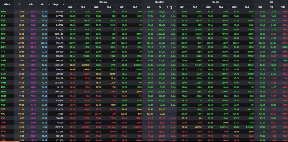288x142 pixels.
Task: Click the Cao high price header
Action: [260, 7]
